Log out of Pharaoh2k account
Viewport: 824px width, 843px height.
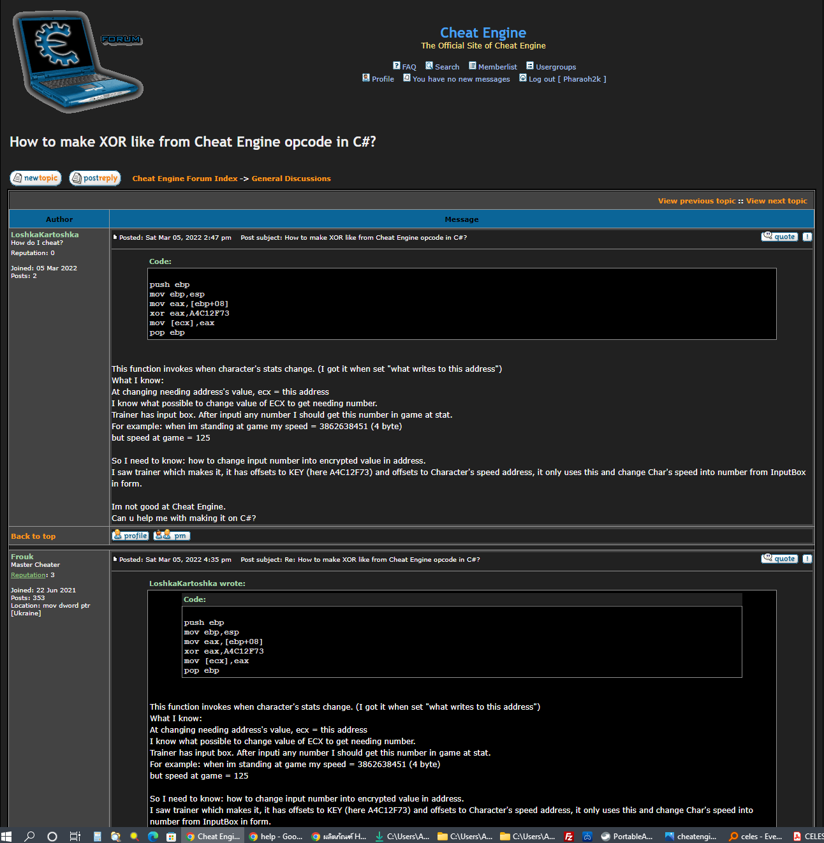pyautogui.click(x=567, y=79)
